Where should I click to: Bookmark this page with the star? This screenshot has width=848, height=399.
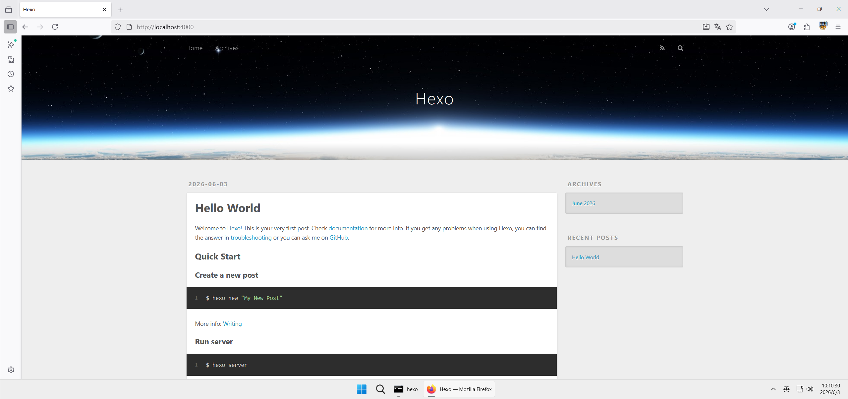(729, 27)
